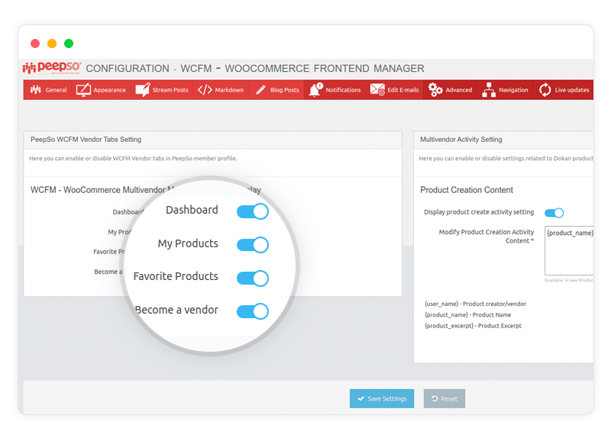Click the Advanced gears icon

(435, 89)
